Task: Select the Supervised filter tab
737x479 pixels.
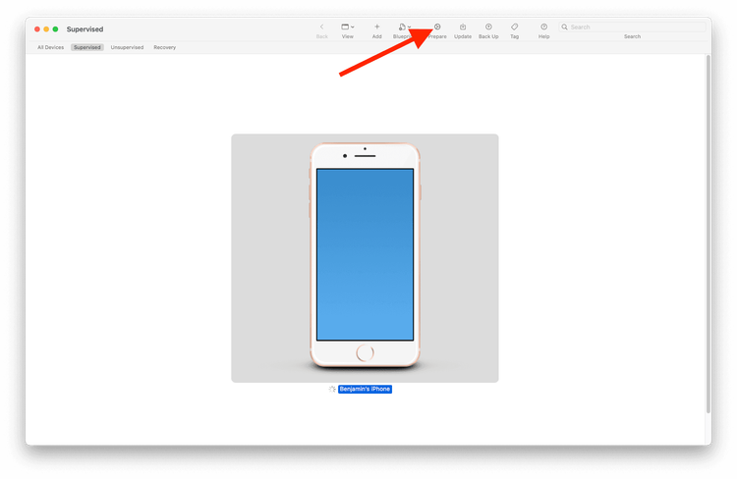Action: coord(87,47)
